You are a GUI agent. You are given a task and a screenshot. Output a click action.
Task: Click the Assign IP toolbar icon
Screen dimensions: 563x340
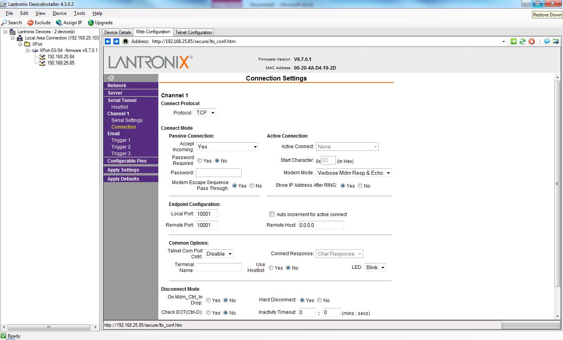click(59, 23)
